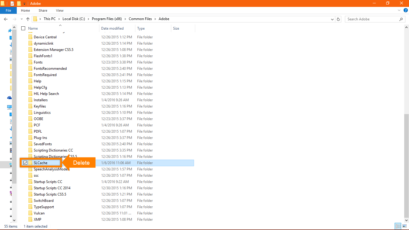
Task: Select the Linguistics folder name
Action: coord(42,113)
